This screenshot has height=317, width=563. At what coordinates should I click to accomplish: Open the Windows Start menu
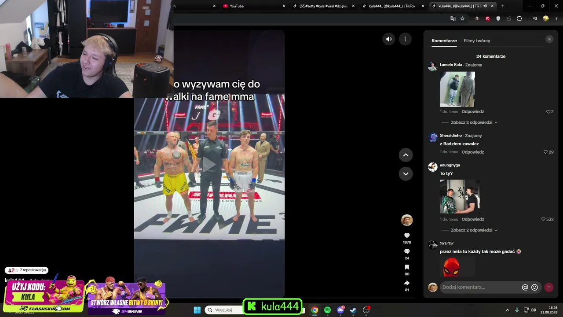pyautogui.click(x=197, y=310)
